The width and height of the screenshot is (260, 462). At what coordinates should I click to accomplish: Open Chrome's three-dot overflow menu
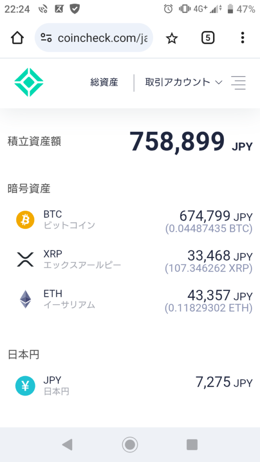pyautogui.click(x=242, y=38)
